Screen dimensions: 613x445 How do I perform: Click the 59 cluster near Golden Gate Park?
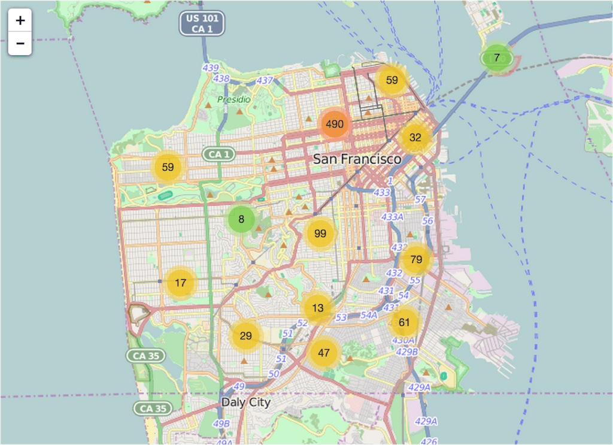click(x=166, y=167)
